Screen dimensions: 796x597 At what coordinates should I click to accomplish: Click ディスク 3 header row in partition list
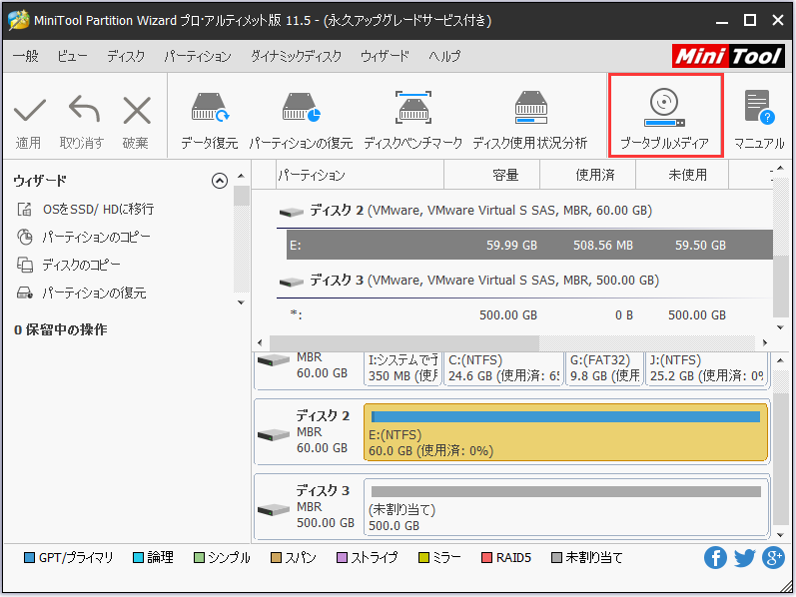pos(524,281)
